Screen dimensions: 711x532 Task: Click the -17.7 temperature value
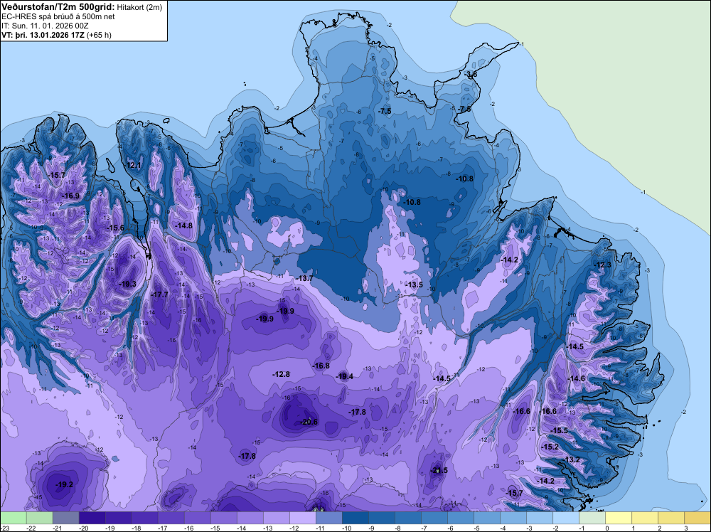click(x=159, y=294)
